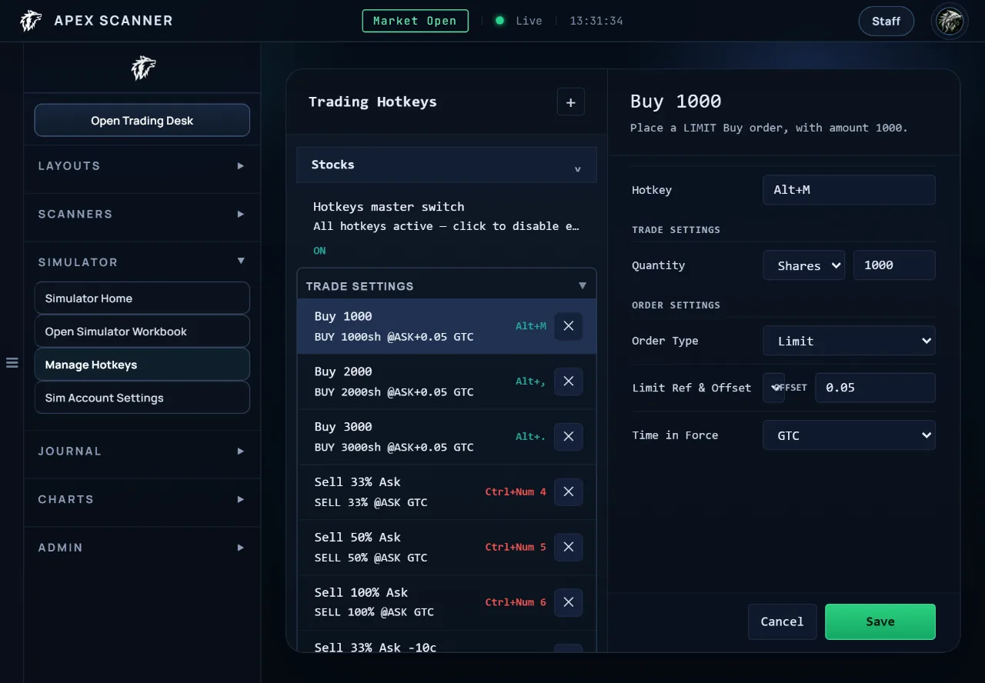Click the APEX SCANNER title text
This screenshot has width=985, height=683.
[x=114, y=21]
